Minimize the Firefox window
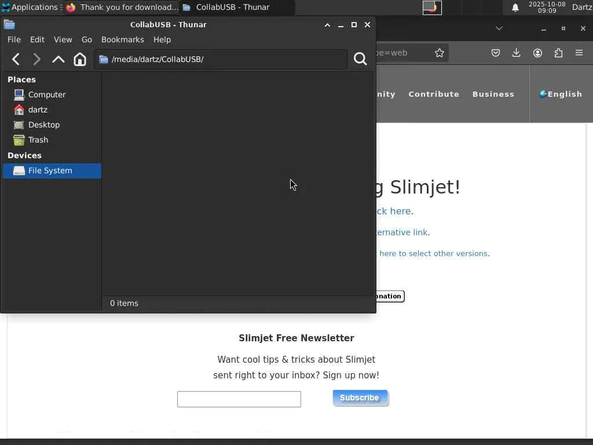 click(543, 29)
